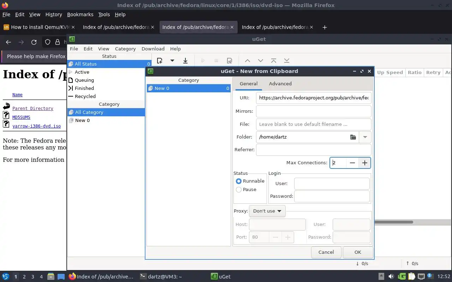Viewport: 452px width, 282px height.
Task: Select Recycled status in uGet sidebar
Action: 109,97
